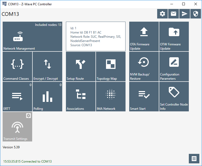202x166 pixels.
Task: Click the gear on Transmit Settings tile
Action: [x=28, y=116]
